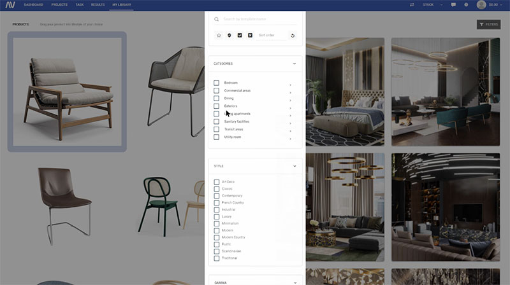Check the Classic style checkbox

tap(217, 189)
